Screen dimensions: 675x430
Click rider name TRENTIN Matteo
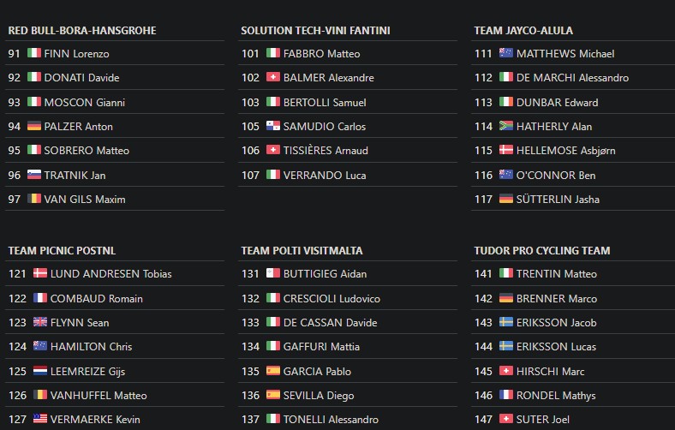pos(557,273)
